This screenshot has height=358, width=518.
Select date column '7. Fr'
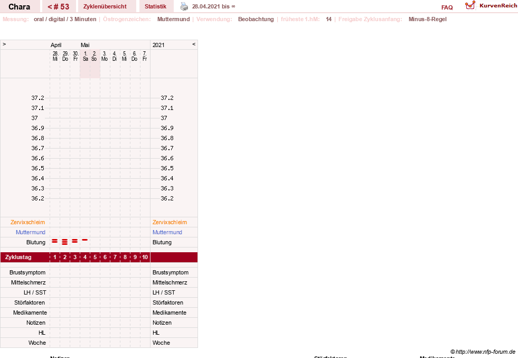coord(144,56)
